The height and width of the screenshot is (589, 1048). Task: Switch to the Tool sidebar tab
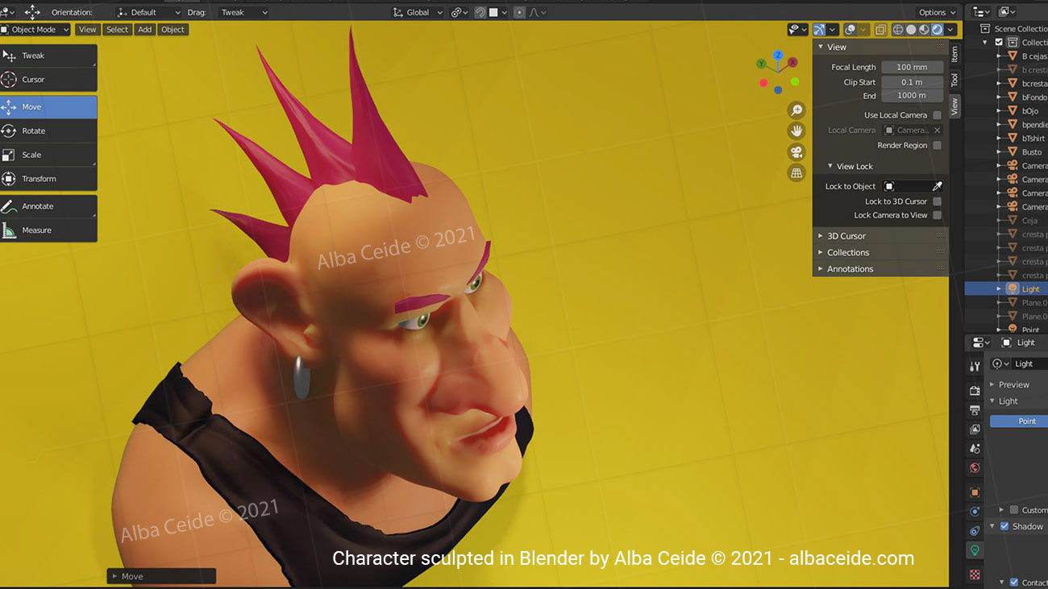tap(954, 80)
